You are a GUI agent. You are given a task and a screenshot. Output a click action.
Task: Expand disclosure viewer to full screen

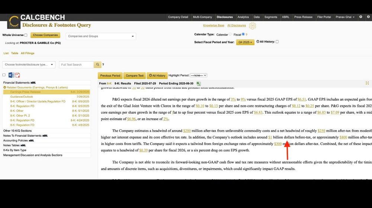pyautogui.click(x=367, y=83)
